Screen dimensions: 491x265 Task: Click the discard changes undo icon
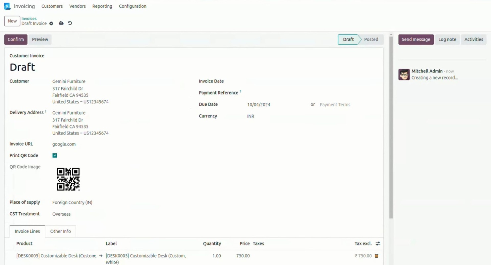point(70,23)
